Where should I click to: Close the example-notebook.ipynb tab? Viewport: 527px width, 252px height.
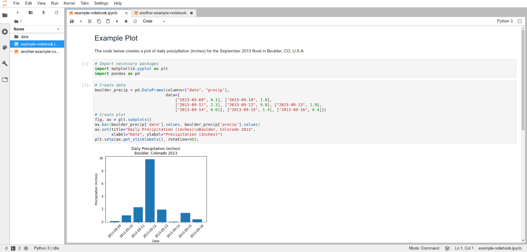pos(126,13)
